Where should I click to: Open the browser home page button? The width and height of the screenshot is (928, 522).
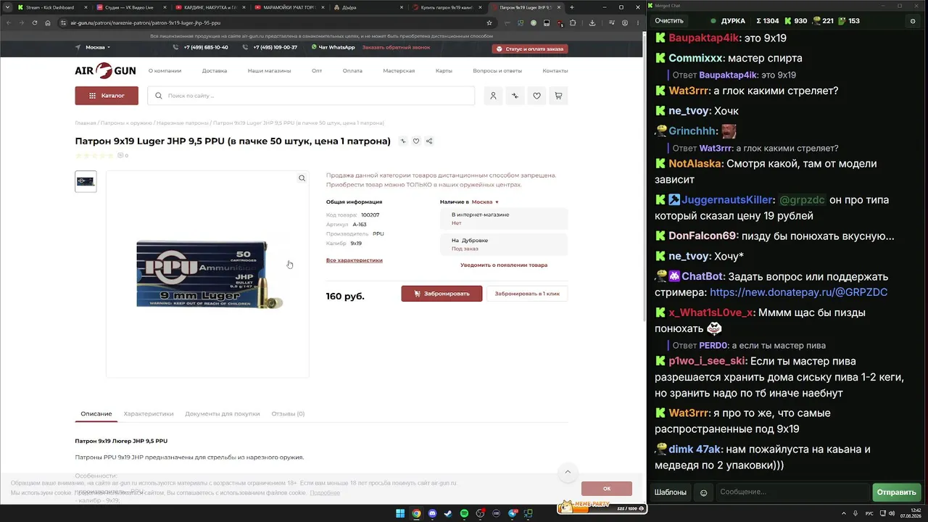[x=47, y=22]
